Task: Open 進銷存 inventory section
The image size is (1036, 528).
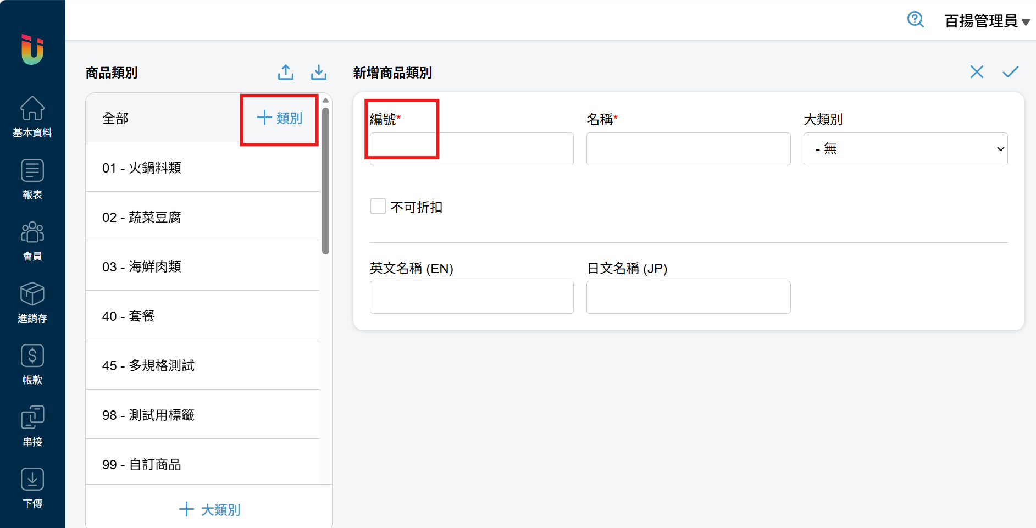Action: [x=32, y=302]
